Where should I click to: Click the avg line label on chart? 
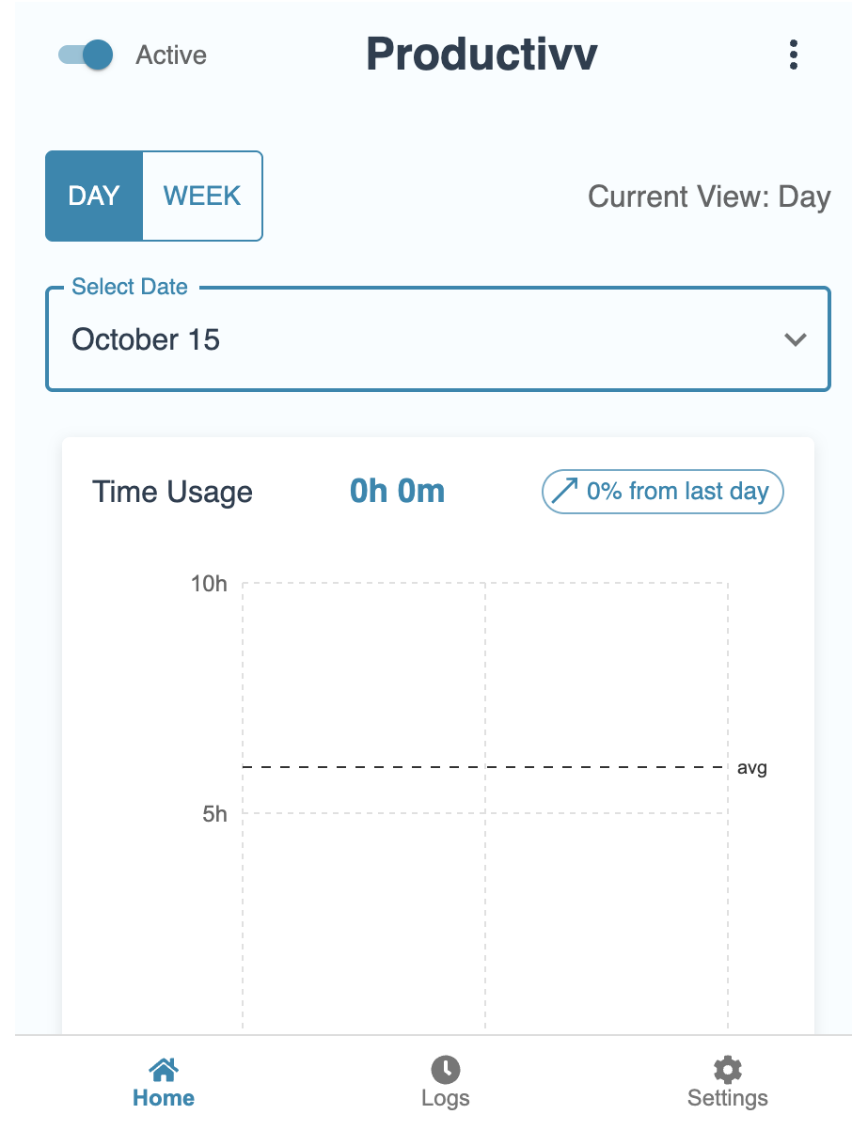751,768
